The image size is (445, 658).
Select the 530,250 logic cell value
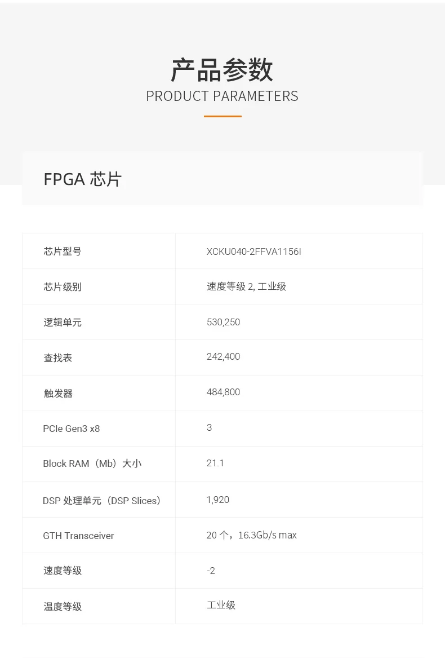tap(223, 322)
